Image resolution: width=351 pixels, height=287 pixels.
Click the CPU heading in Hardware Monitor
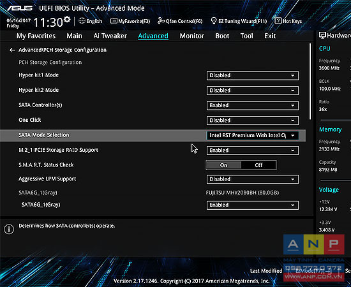coord(325,48)
